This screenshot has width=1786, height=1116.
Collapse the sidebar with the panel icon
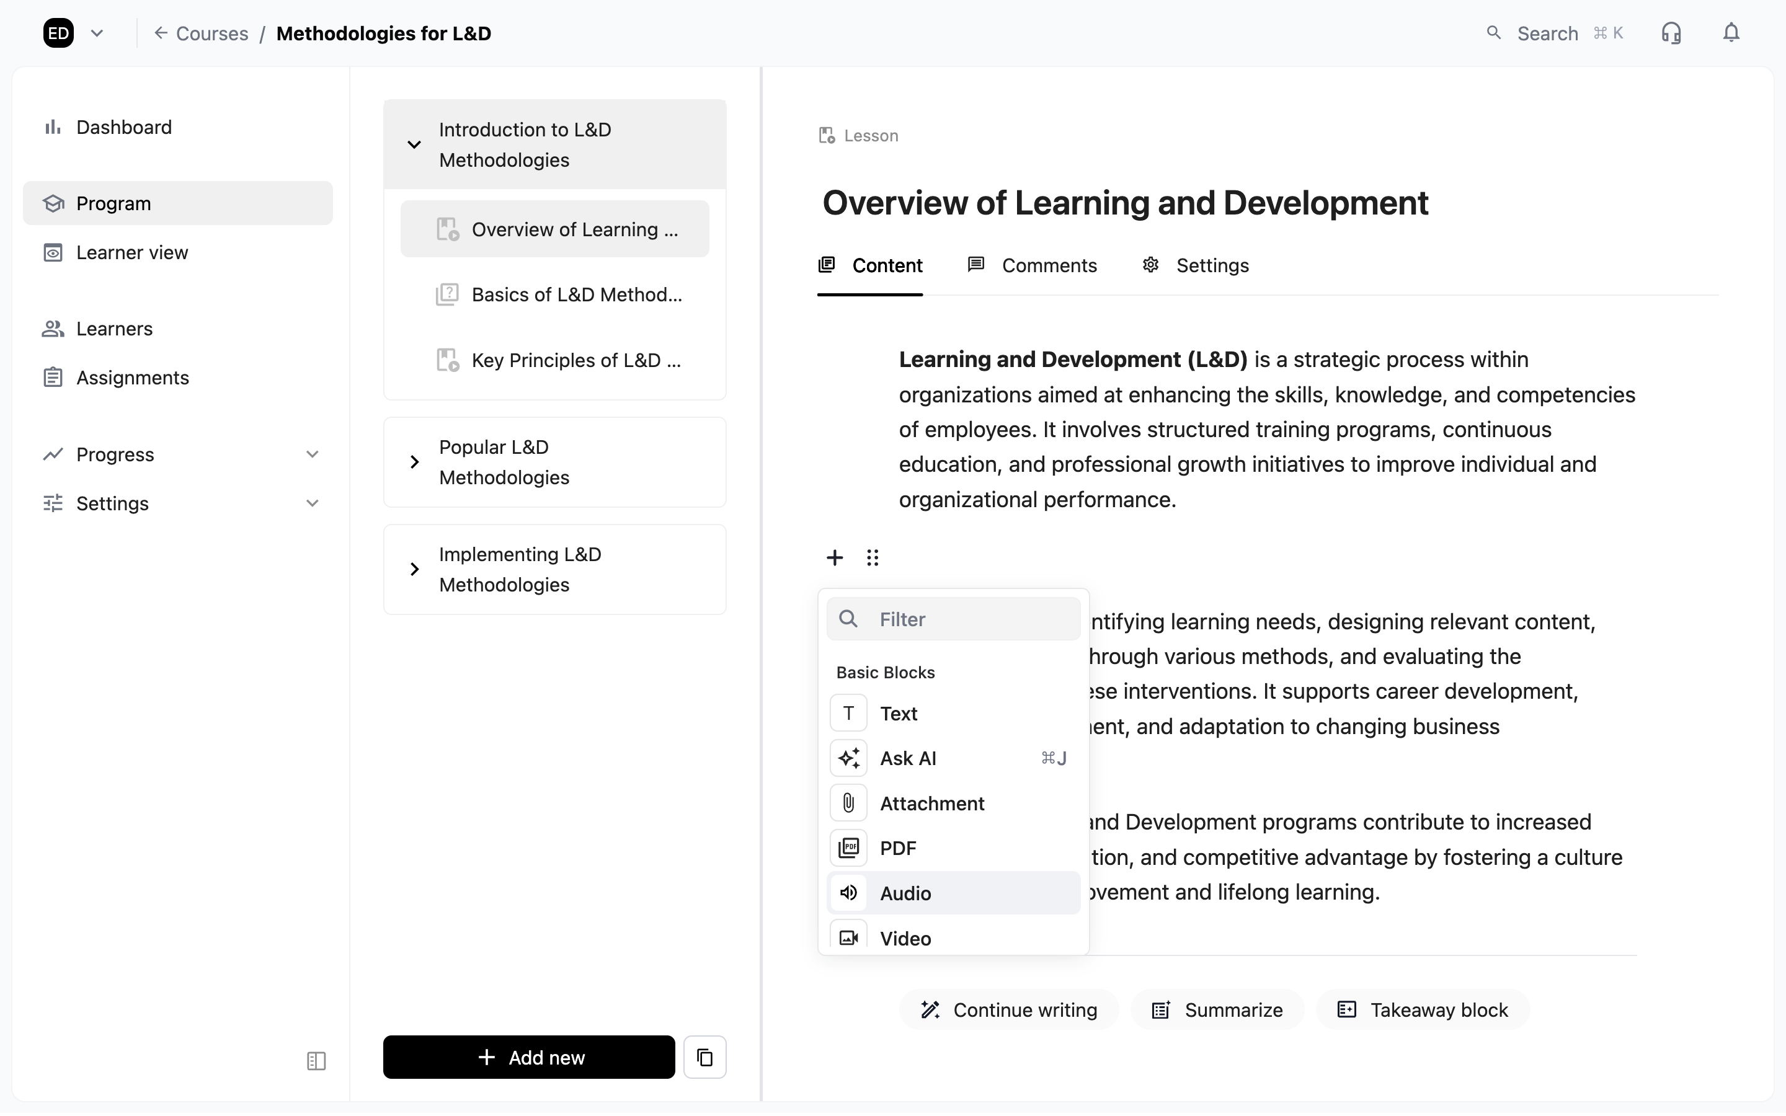click(x=316, y=1061)
